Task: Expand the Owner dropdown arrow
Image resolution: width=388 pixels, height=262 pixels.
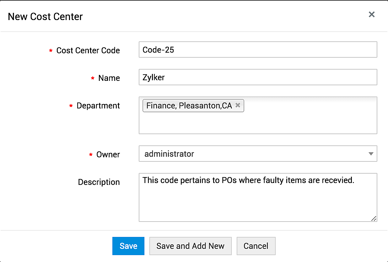Action: point(371,154)
